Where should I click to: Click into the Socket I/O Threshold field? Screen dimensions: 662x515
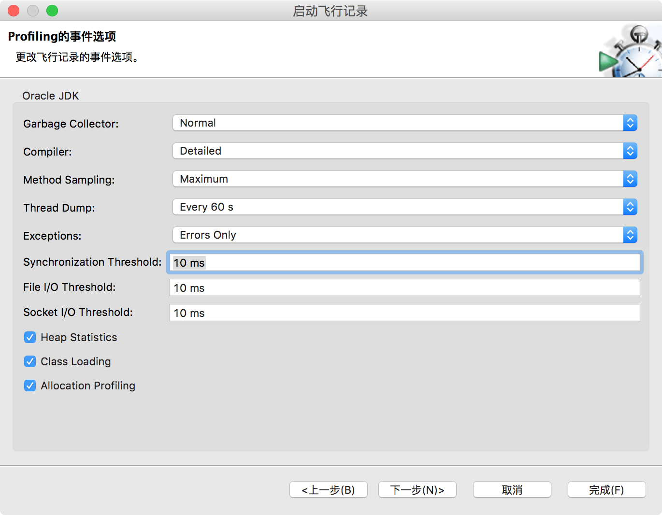tap(404, 313)
